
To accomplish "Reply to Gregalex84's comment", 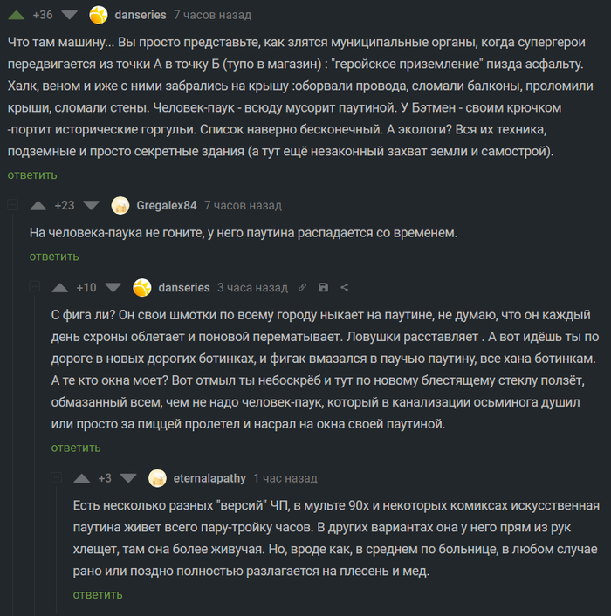I will tap(54, 257).
